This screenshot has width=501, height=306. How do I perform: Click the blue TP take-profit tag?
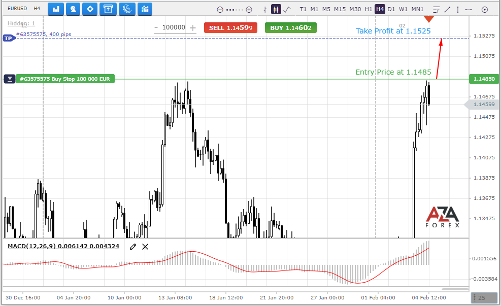9,39
